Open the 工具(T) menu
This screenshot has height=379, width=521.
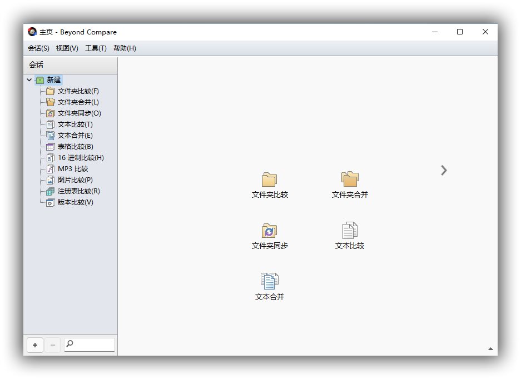tap(96, 48)
